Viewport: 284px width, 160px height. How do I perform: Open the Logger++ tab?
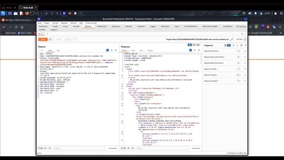coord(54,30)
